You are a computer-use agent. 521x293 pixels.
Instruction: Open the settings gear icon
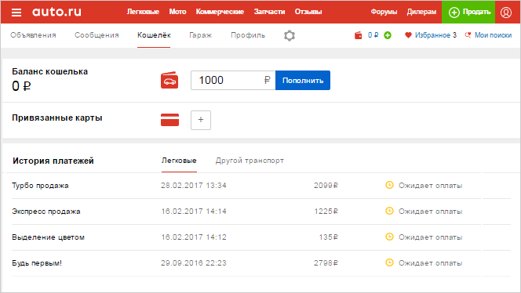pyautogui.click(x=290, y=35)
